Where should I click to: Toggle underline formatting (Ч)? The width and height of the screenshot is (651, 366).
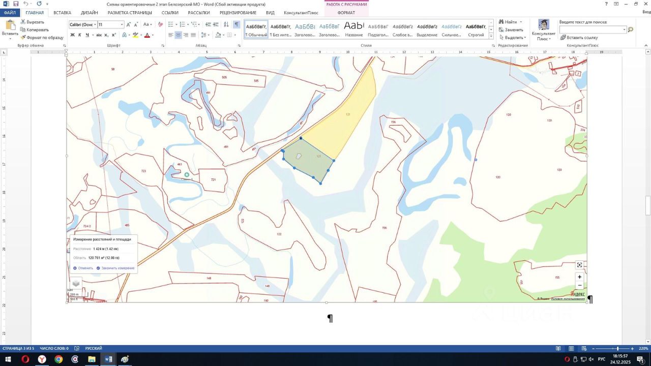tap(87, 35)
